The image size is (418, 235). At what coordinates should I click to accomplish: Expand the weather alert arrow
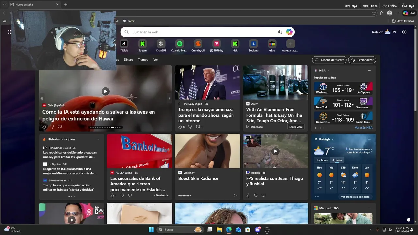point(372,151)
